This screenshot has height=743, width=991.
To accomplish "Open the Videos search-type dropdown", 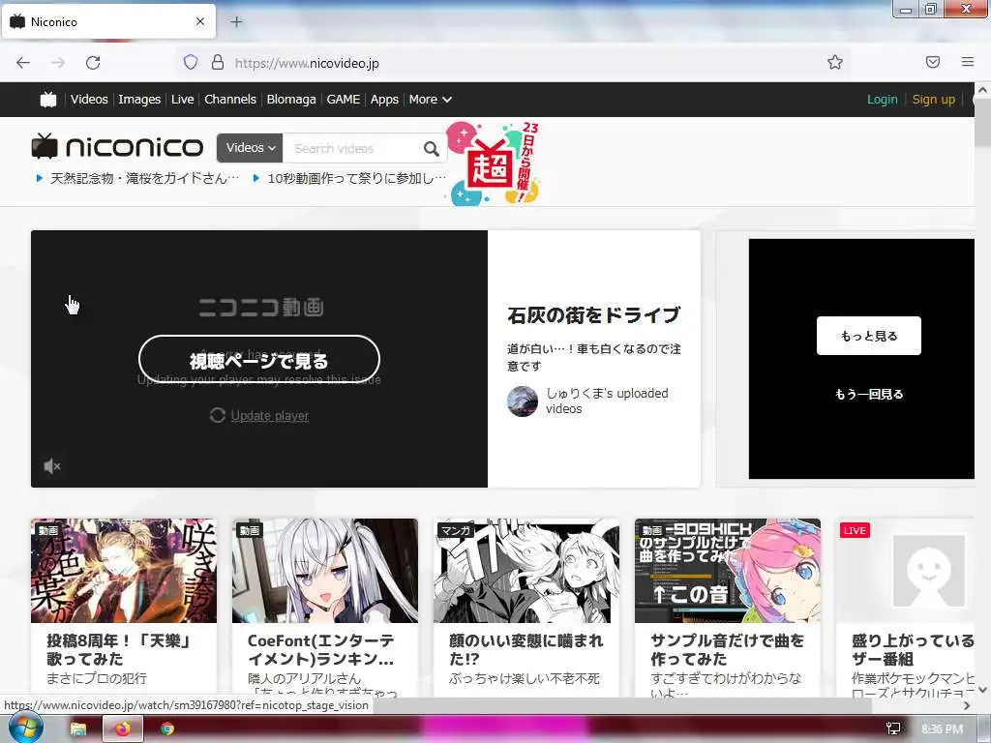I will [251, 148].
